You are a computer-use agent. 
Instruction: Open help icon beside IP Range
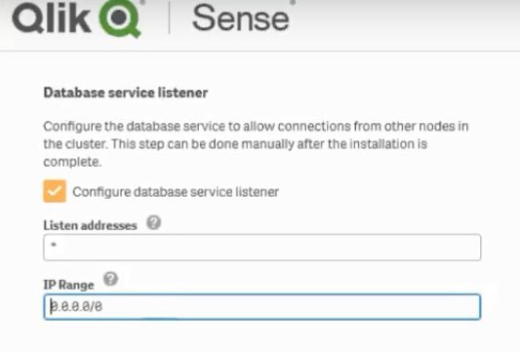pos(110,279)
